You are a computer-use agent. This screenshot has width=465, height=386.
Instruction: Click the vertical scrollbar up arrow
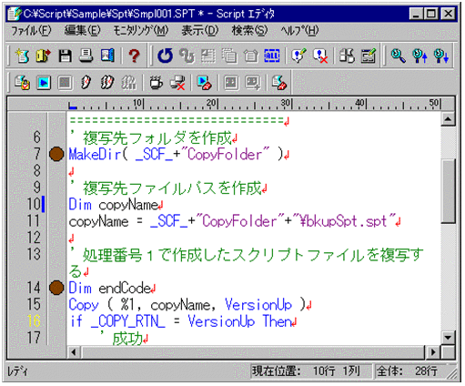(x=448, y=118)
